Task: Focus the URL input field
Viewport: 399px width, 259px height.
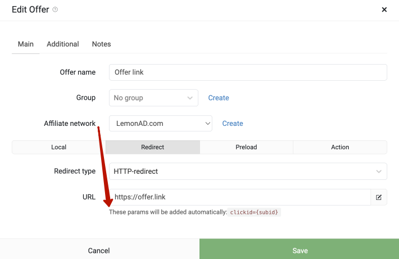Action: (240, 197)
